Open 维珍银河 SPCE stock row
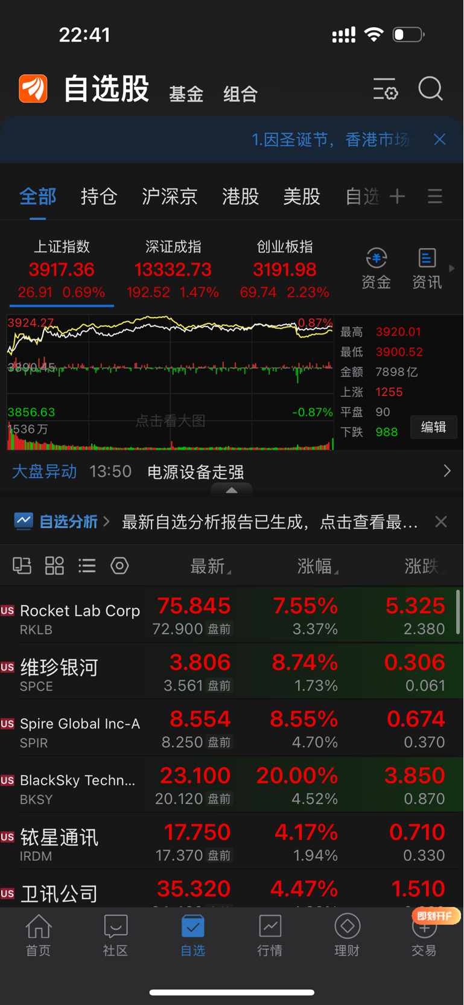Screen dimensions: 464x1005 click(x=232, y=671)
